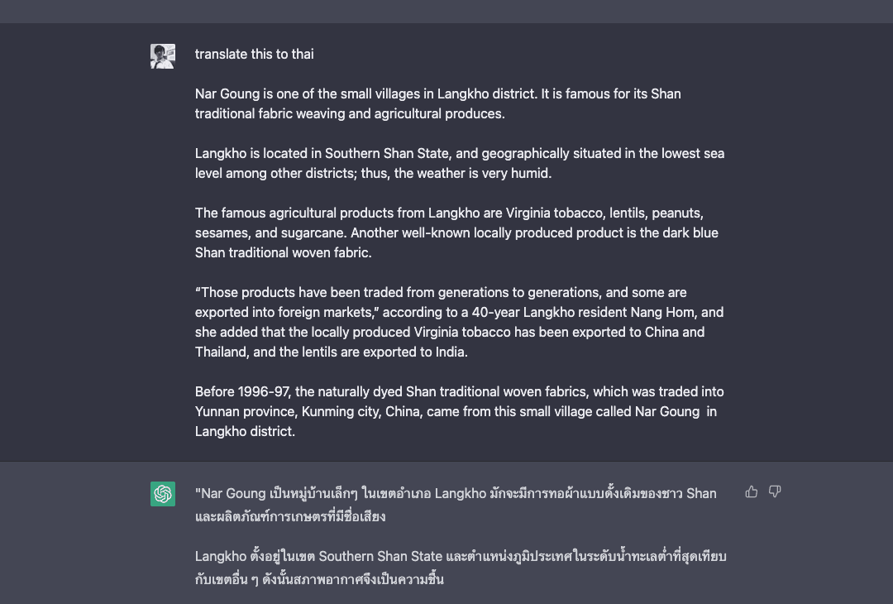893x604 pixels.
Task: Click the avatar next to 'translate this to thai'
Action: (163, 55)
